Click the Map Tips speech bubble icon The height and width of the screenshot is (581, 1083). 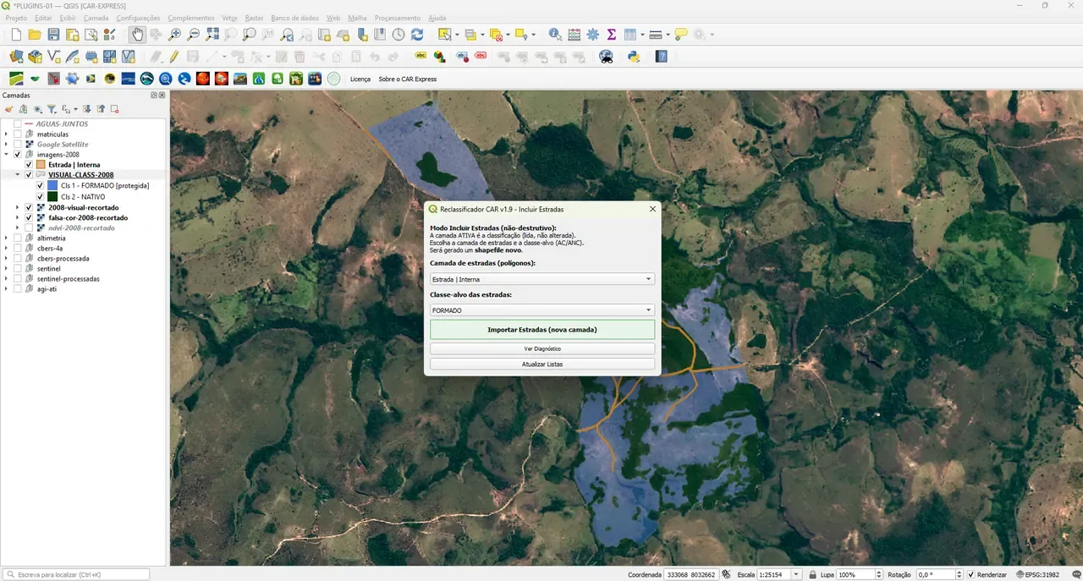tap(680, 35)
